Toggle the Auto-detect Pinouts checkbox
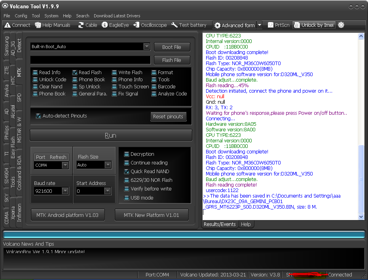 click(38, 116)
